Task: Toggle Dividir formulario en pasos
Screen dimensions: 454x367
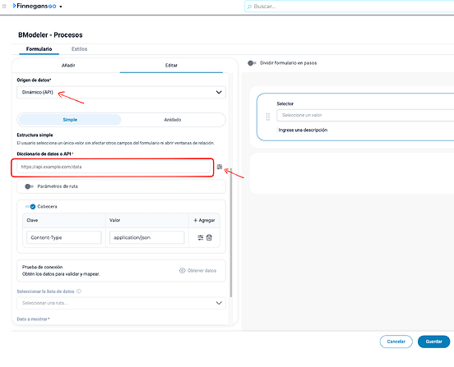Action: 252,63
